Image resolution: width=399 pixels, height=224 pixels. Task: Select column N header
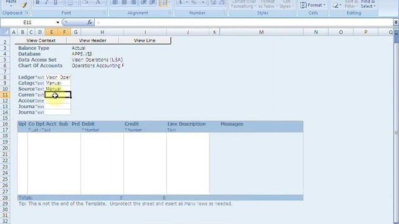pyautogui.click(x=316, y=32)
